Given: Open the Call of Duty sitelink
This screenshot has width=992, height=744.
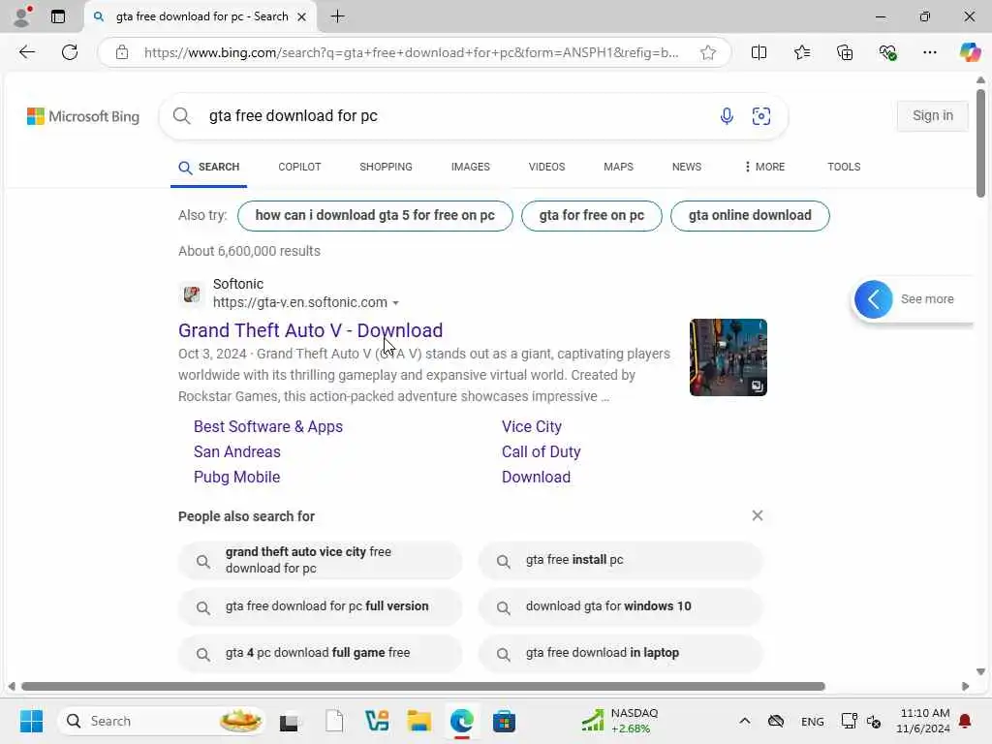Looking at the screenshot, I should [x=541, y=451].
